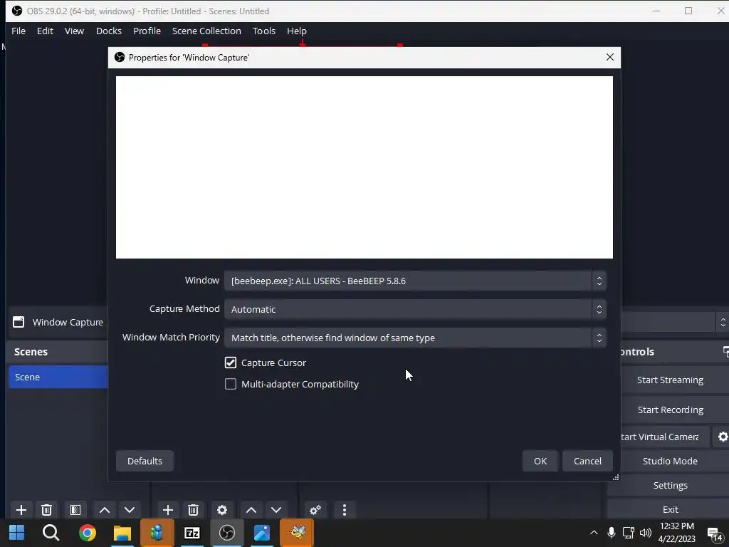This screenshot has height=547, width=729.
Task: Move scene up with arrow icon
Action: (x=105, y=510)
